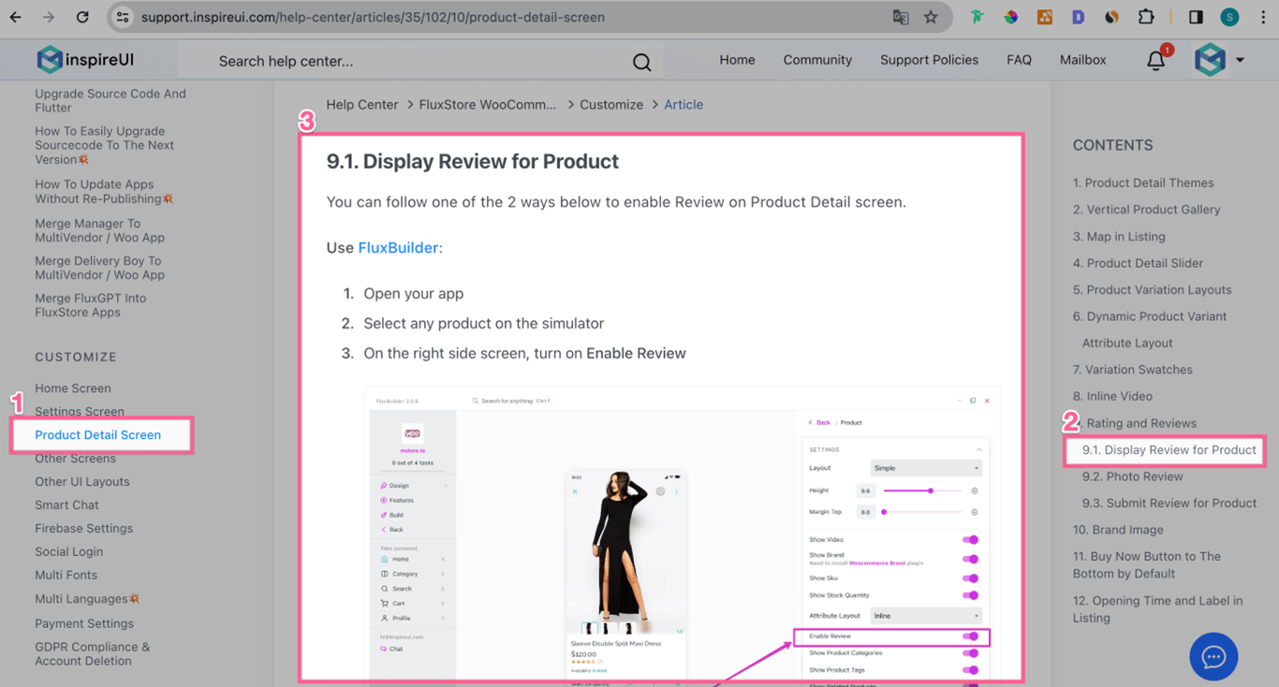
Task: Open site information icon in address bar
Action: [123, 17]
